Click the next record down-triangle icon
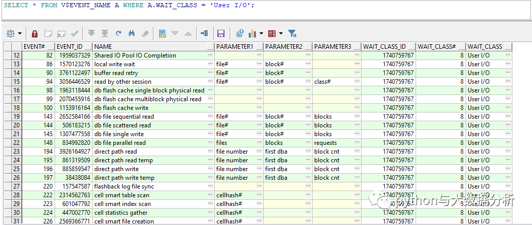532x225 pixels. (175, 33)
